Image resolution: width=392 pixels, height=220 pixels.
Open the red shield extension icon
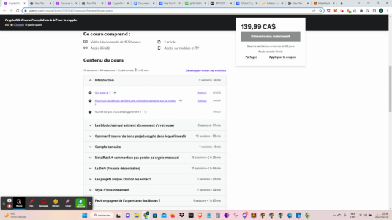(329, 11)
